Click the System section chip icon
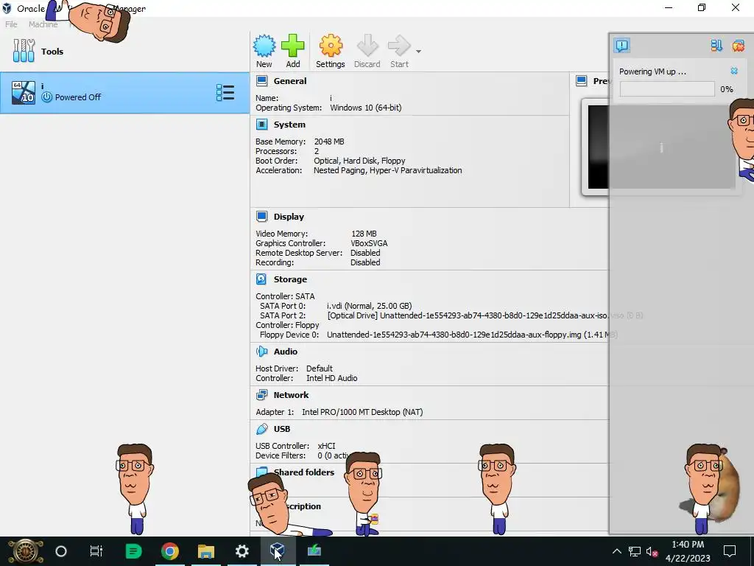 tap(261, 125)
